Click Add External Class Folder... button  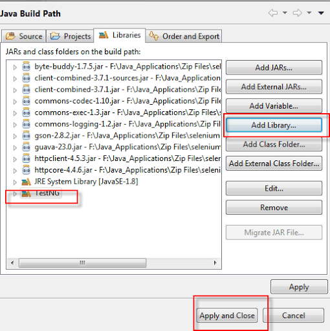[274, 164]
